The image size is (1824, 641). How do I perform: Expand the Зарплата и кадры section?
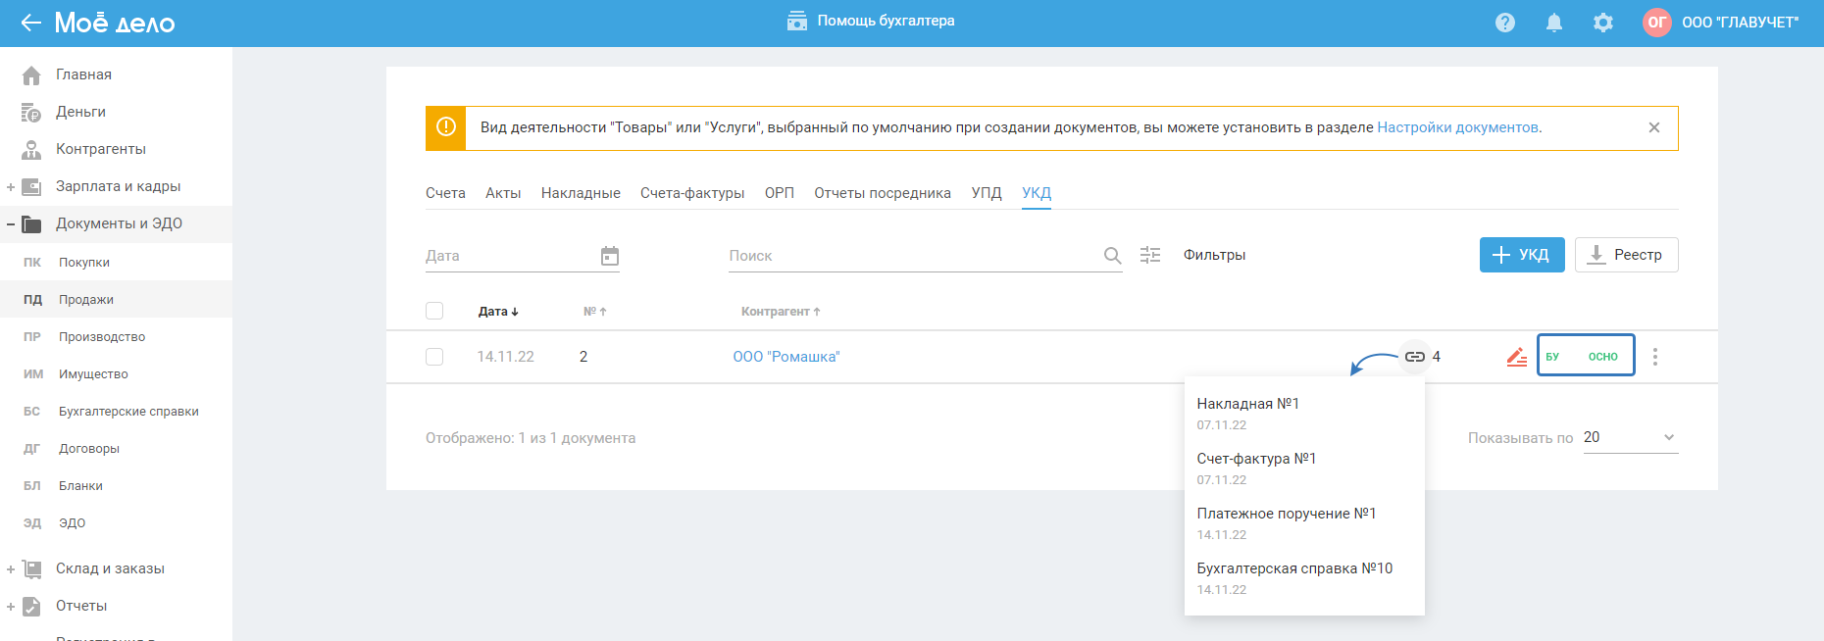[x=11, y=187]
